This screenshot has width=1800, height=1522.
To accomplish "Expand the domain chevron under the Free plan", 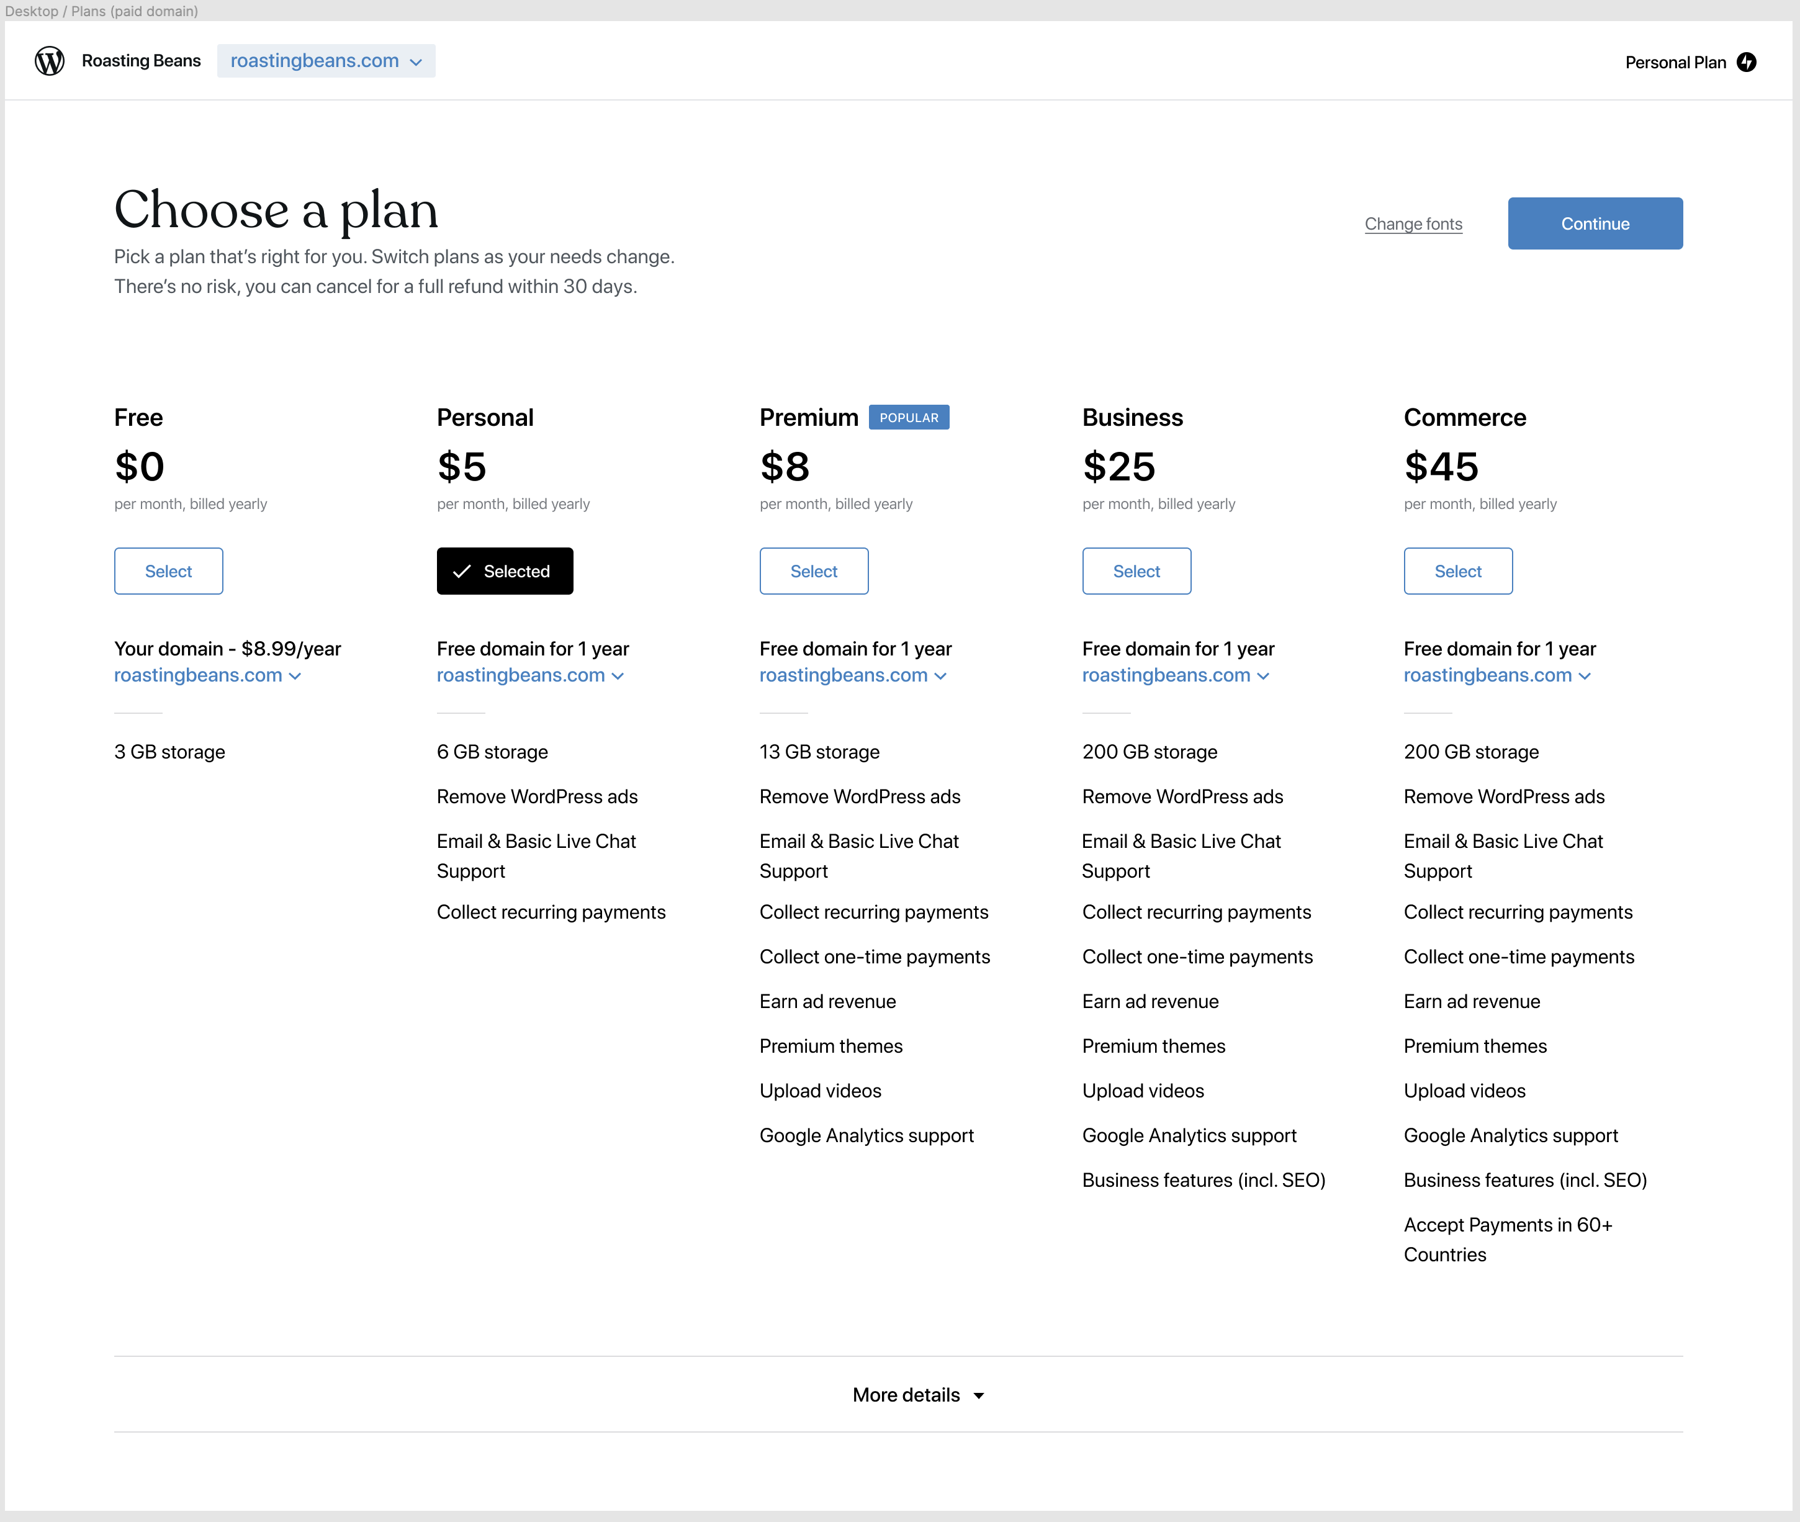I will [295, 677].
